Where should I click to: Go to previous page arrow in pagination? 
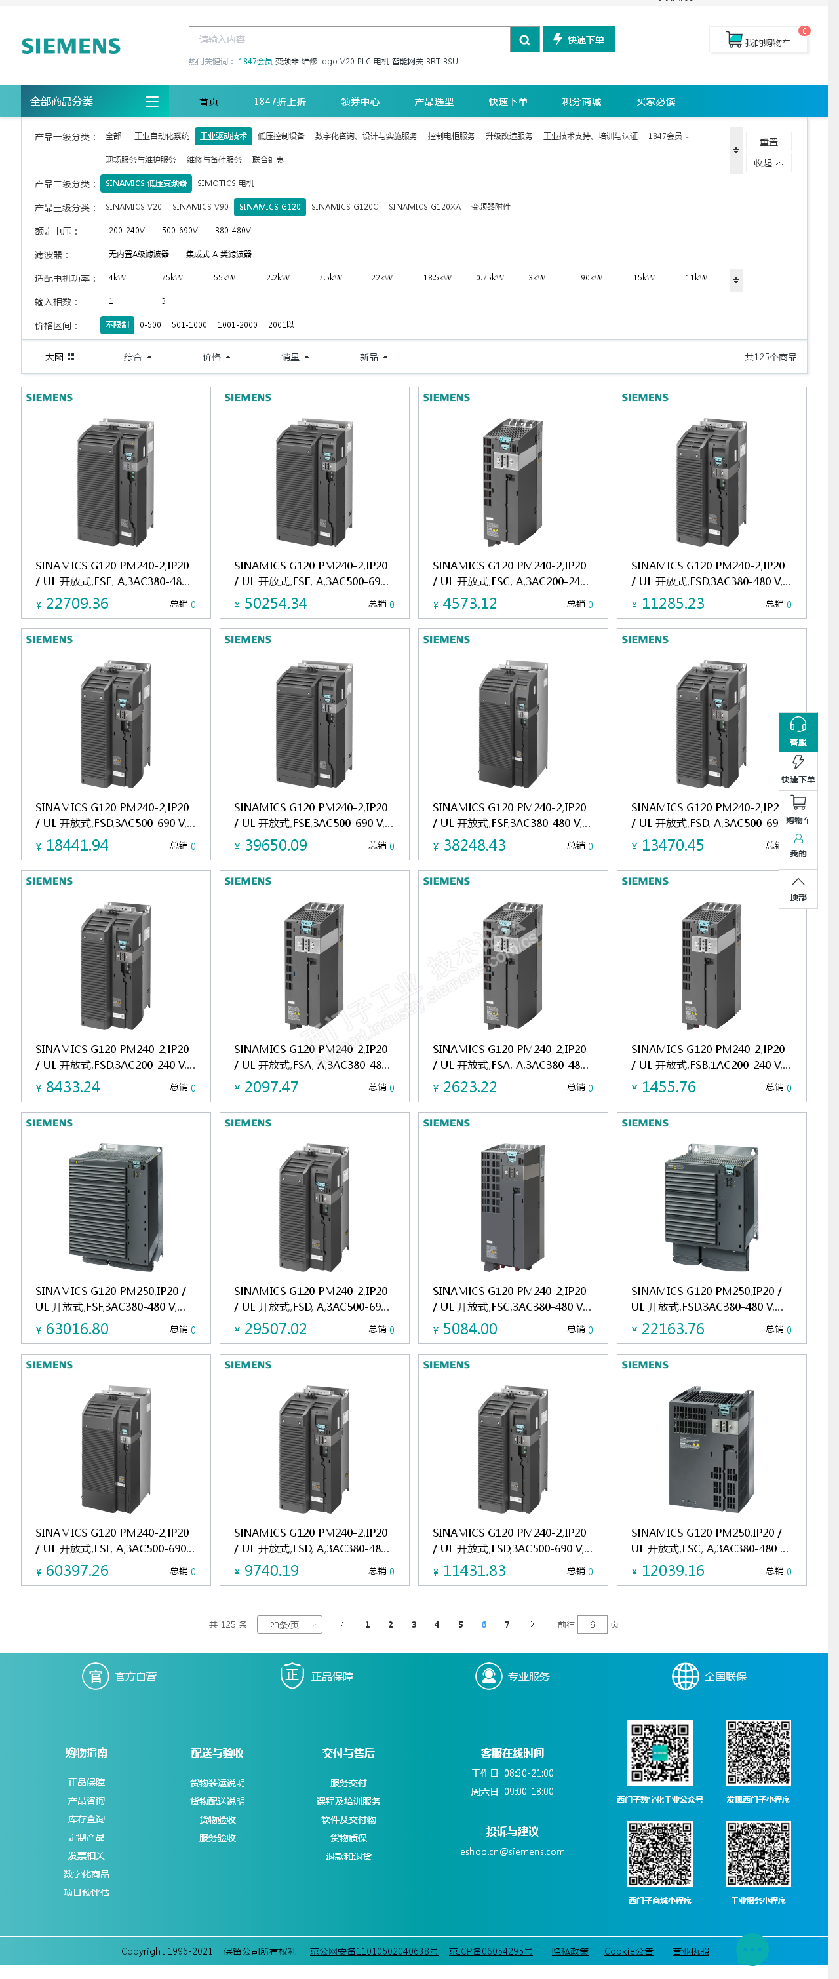pos(342,1624)
